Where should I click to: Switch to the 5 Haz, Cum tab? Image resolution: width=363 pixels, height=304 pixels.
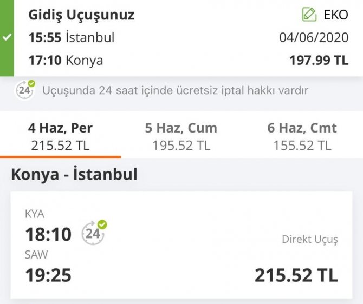pos(181,136)
